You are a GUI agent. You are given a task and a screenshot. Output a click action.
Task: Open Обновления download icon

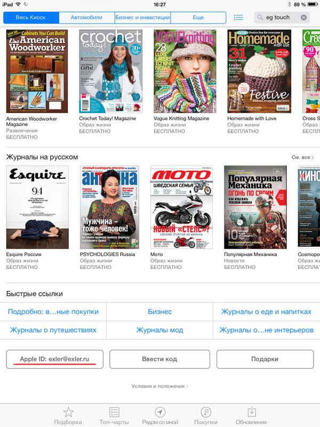(x=251, y=413)
